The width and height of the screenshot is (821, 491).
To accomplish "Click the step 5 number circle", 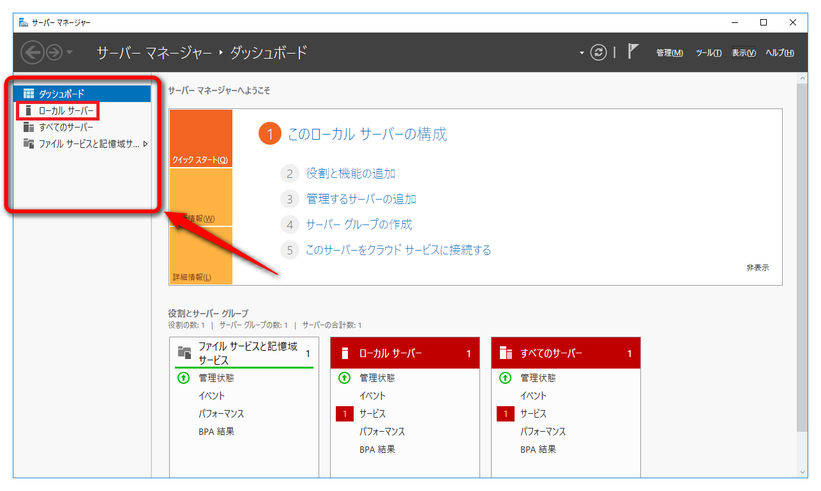I will click(x=290, y=250).
